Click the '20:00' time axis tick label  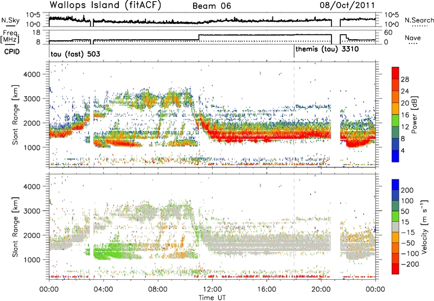tap(321, 290)
